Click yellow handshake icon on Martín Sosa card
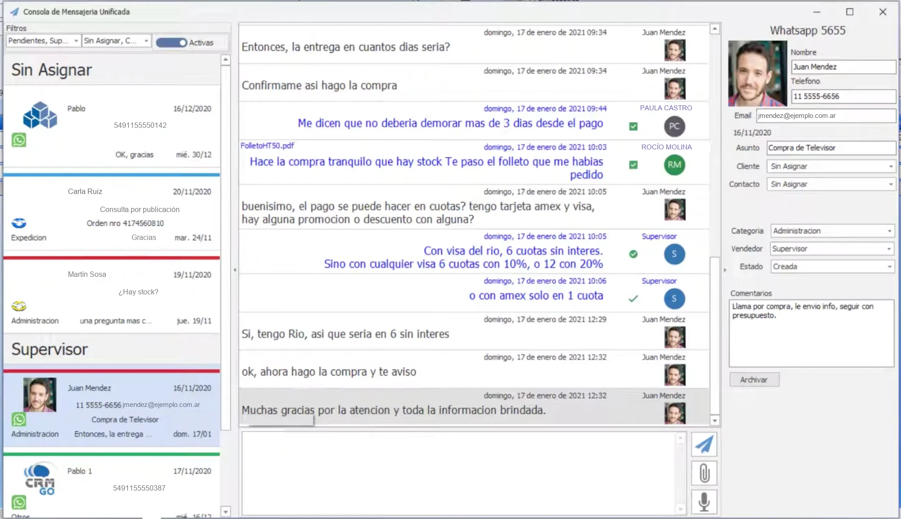901x519 pixels. (x=19, y=306)
